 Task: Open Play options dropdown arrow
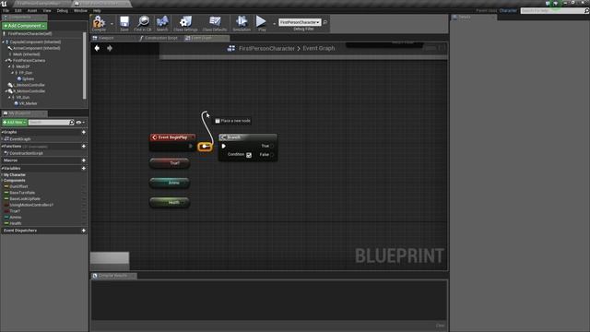(274, 24)
